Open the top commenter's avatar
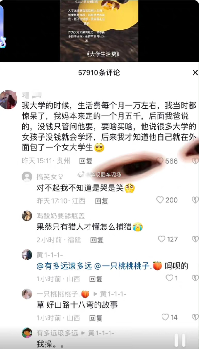 [x=8, y=100]
